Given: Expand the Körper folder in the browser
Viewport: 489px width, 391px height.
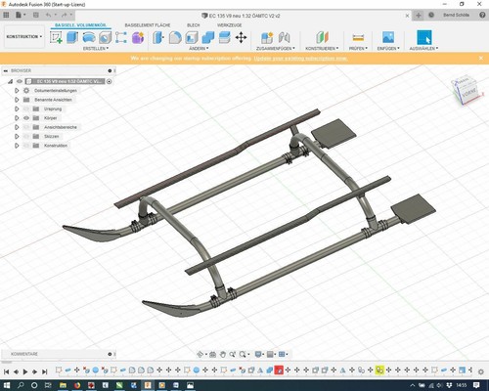Looking at the screenshot, I should [17, 118].
